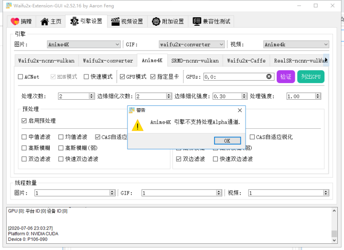
Task: Click the purple 验证 verify button
Action: (x=286, y=77)
